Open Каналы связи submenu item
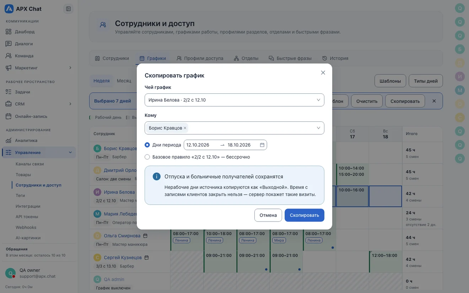 coord(30,164)
